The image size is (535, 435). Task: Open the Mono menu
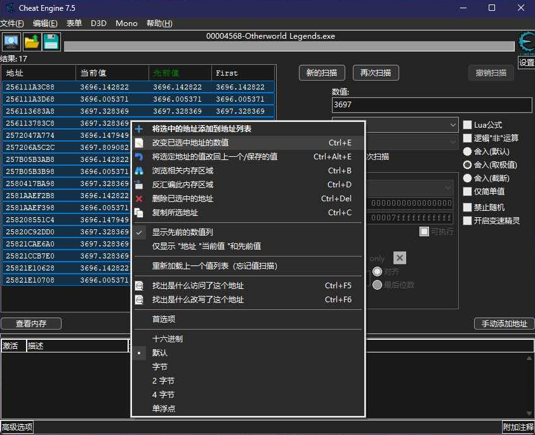(x=126, y=23)
